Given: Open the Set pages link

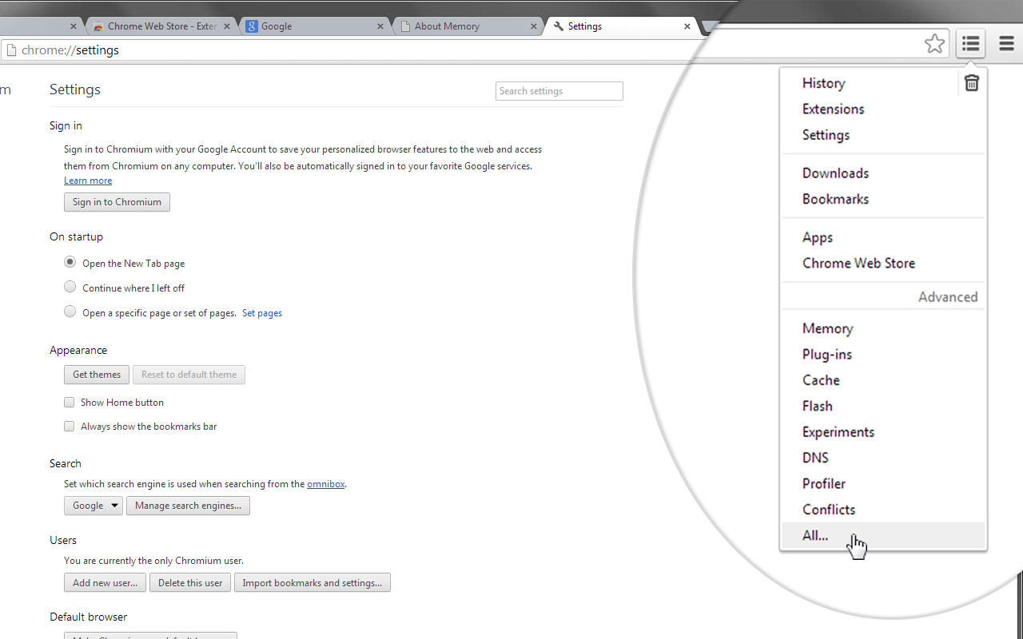Looking at the screenshot, I should click(262, 313).
